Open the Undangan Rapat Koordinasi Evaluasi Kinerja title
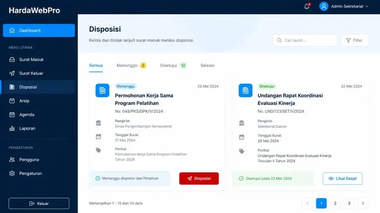The height and width of the screenshot is (213, 380). (290, 99)
